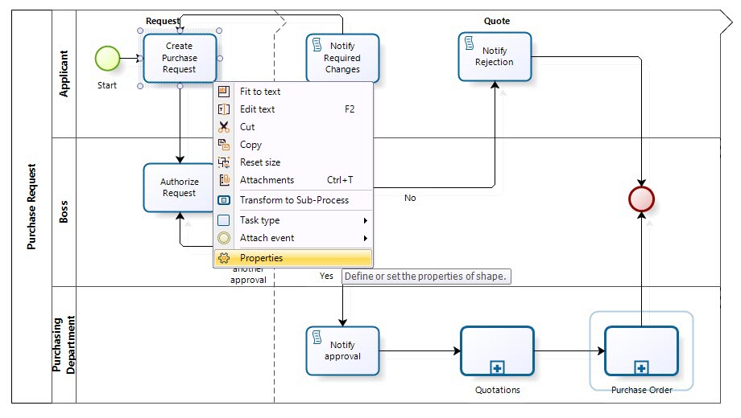The height and width of the screenshot is (418, 741).
Task: Click the Quote milestone label
Action: point(497,21)
